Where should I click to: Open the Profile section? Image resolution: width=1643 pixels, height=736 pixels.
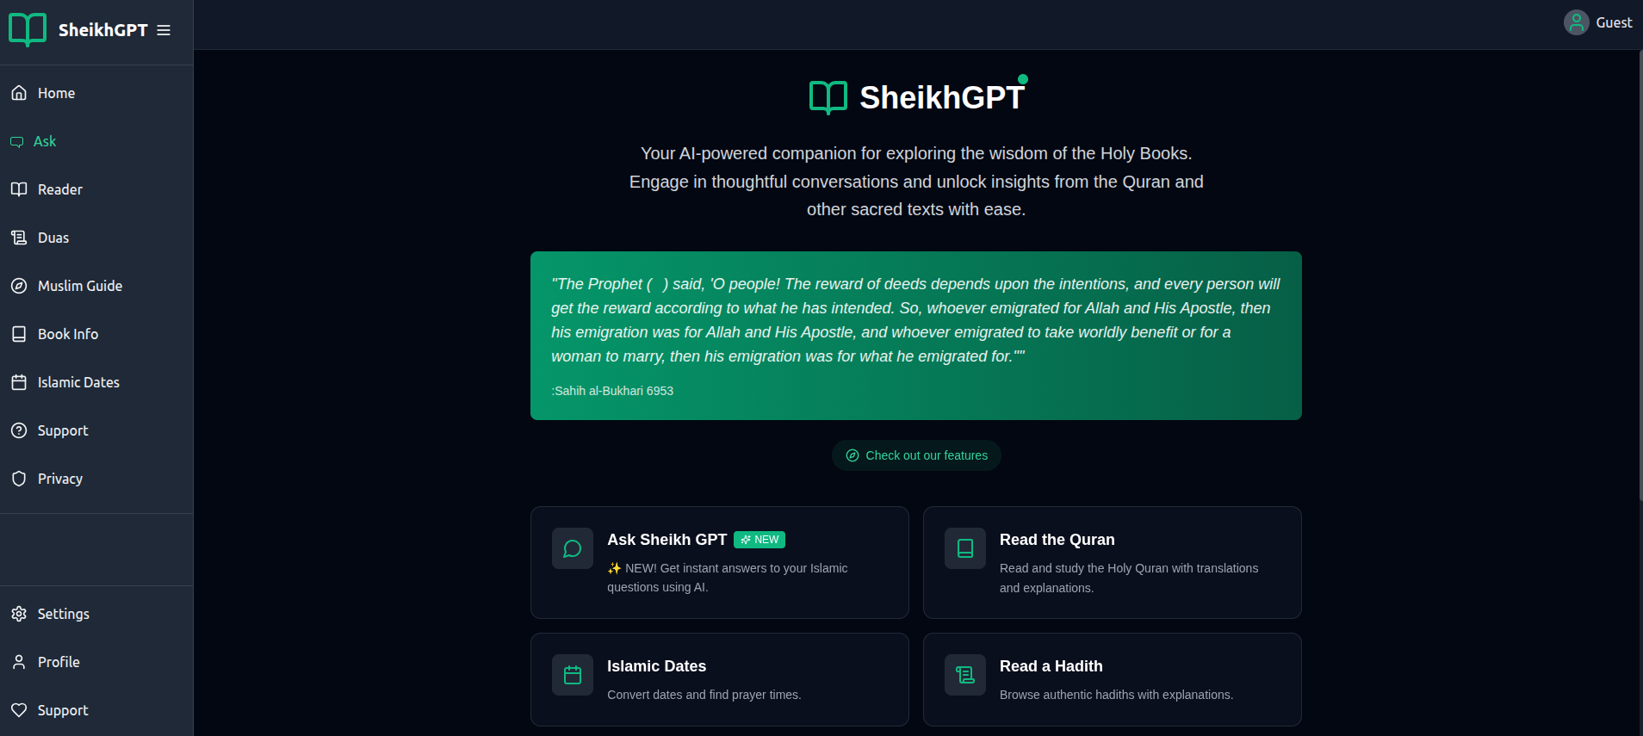[57, 661]
